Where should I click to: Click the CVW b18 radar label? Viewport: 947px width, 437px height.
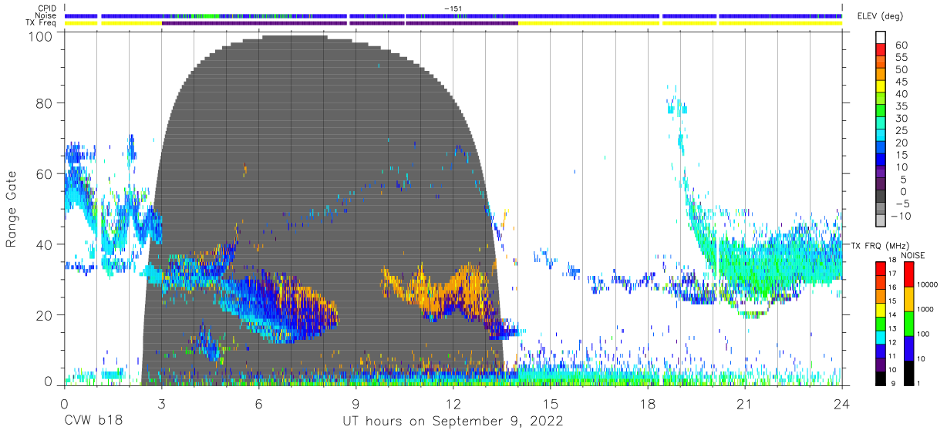[92, 422]
